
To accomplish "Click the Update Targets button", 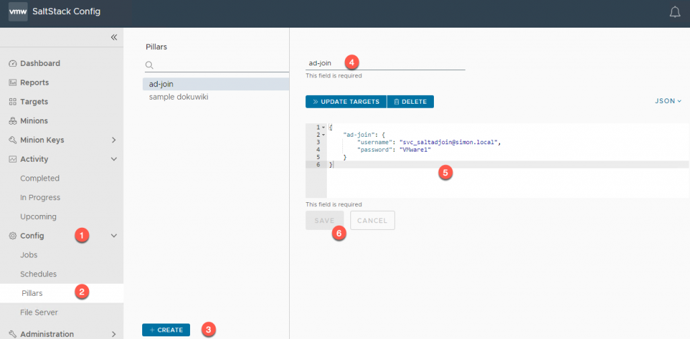I will click(346, 102).
